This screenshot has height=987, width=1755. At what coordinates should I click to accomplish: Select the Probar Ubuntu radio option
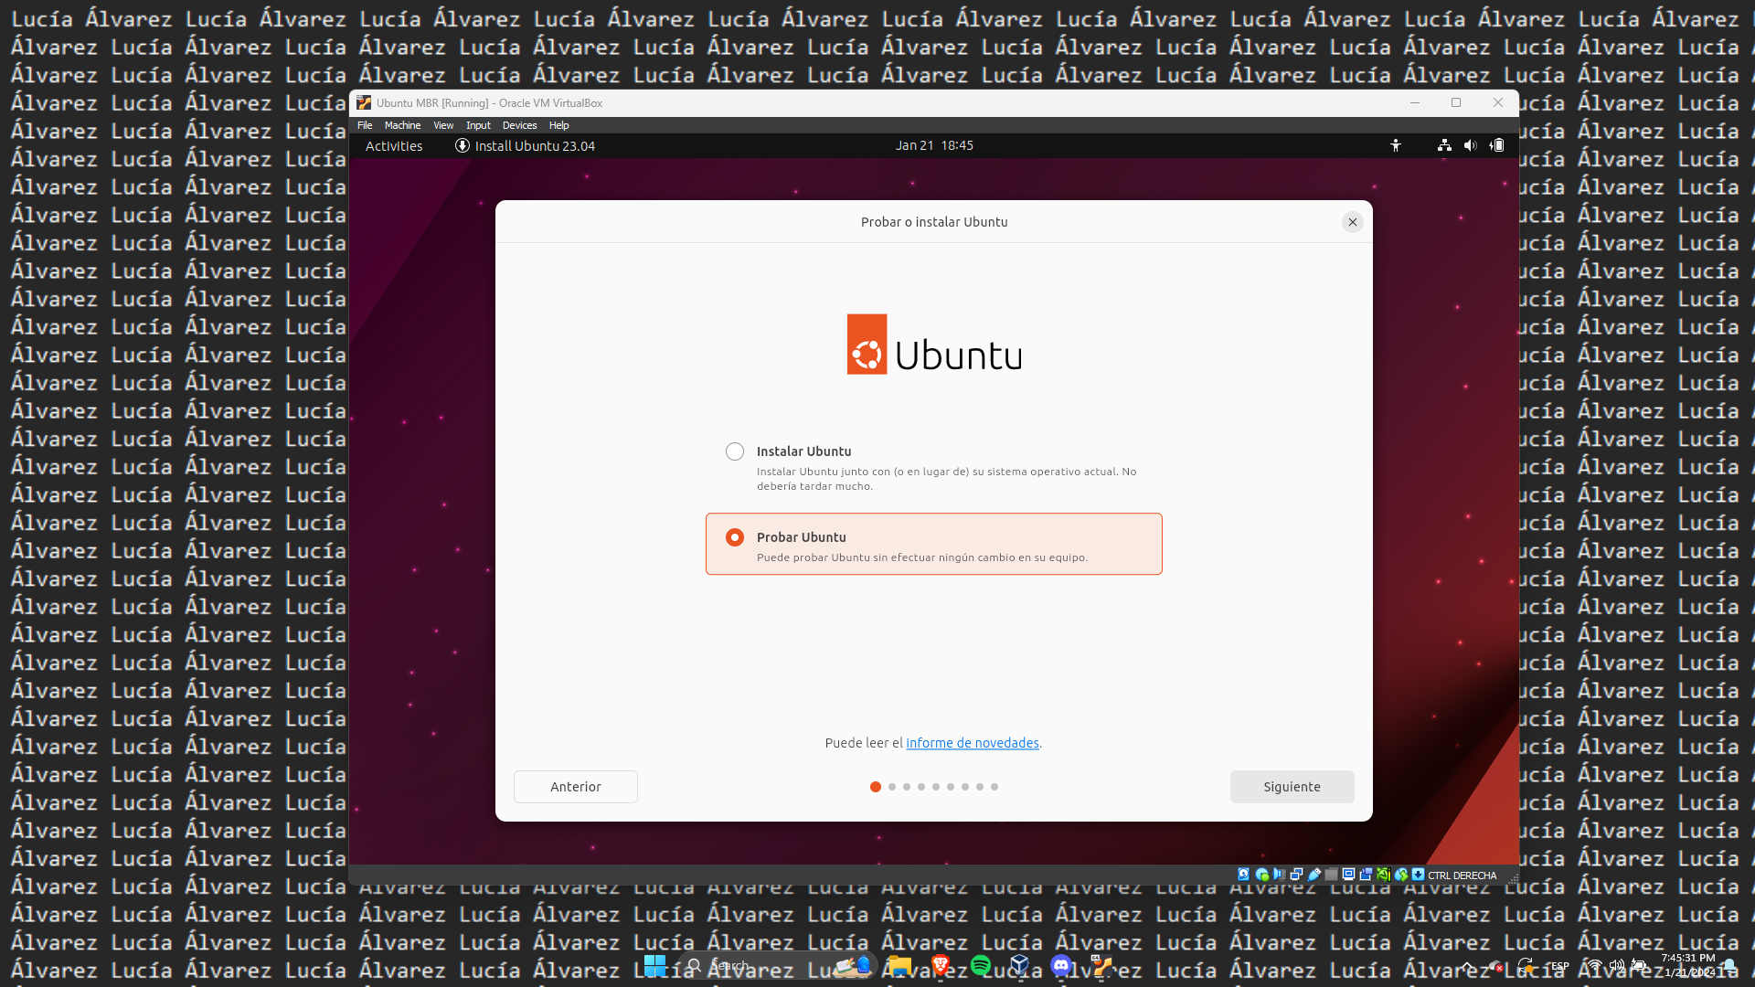pos(735,537)
